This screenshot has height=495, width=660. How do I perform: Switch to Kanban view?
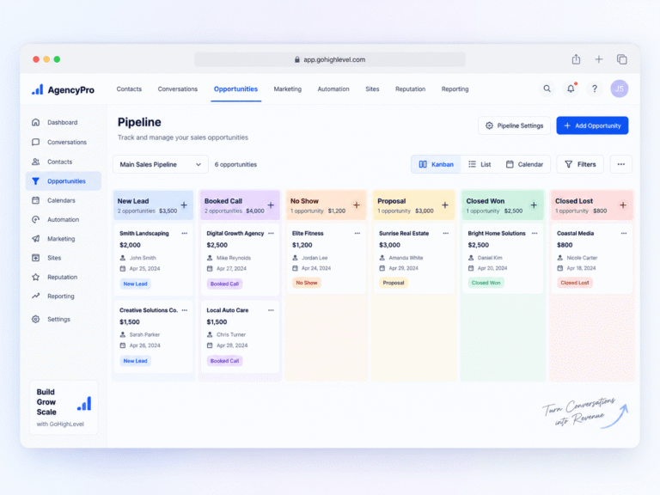click(436, 164)
